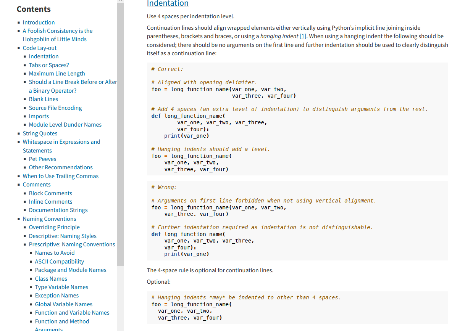
Task: Open Maximum Line Length link
Action: click(x=57, y=74)
